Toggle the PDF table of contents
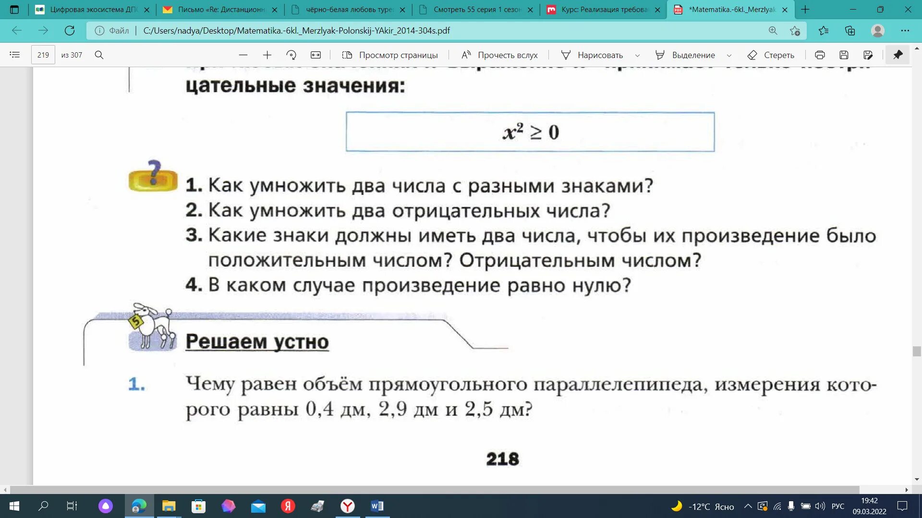The image size is (922, 518). click(x=15, y=55)
